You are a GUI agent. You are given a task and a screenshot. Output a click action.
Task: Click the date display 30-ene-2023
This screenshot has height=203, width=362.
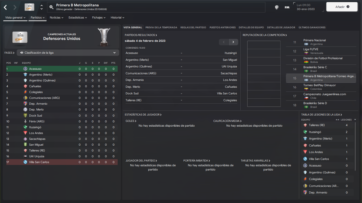[x=306, y=9]
